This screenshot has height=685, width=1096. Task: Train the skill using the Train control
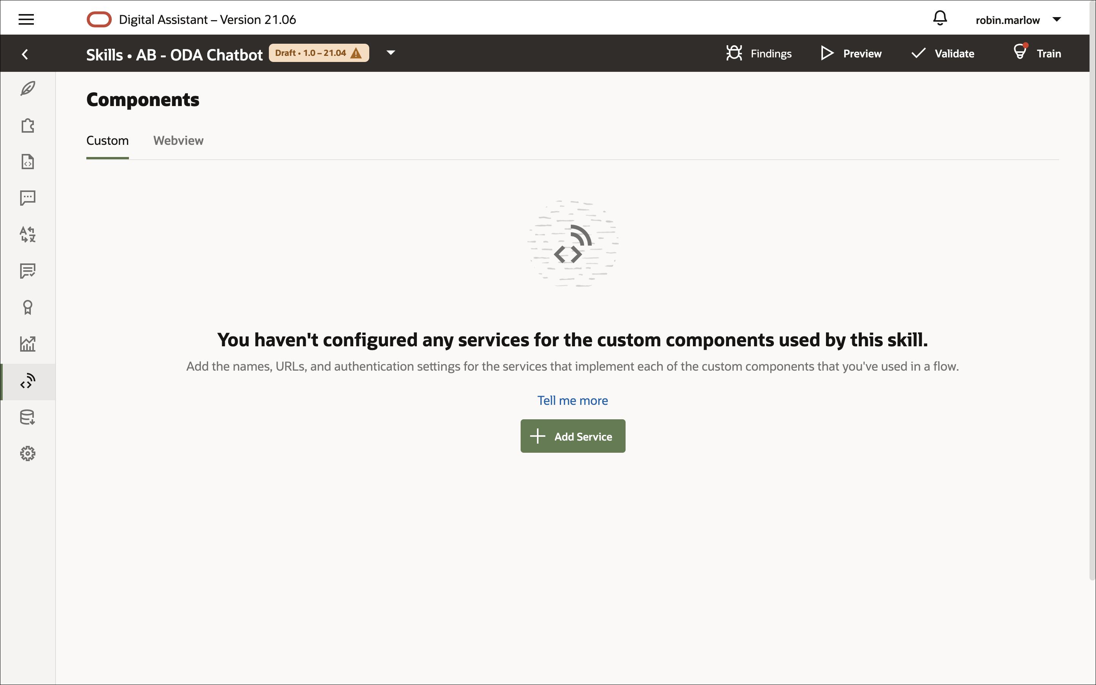click(1037, 53)
